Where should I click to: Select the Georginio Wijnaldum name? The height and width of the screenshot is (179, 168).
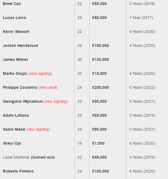point(23,101)
